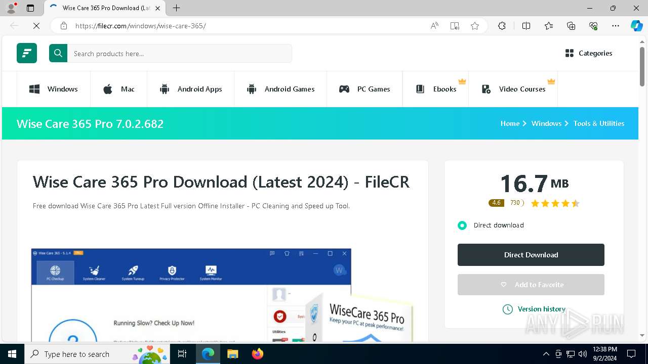Open Version history clock icon
Image resolution: width=648 pixels, height=364 pixels.
click(507, 309)
